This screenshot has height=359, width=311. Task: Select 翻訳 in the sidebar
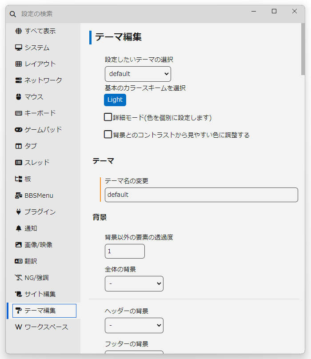point(31,261)
